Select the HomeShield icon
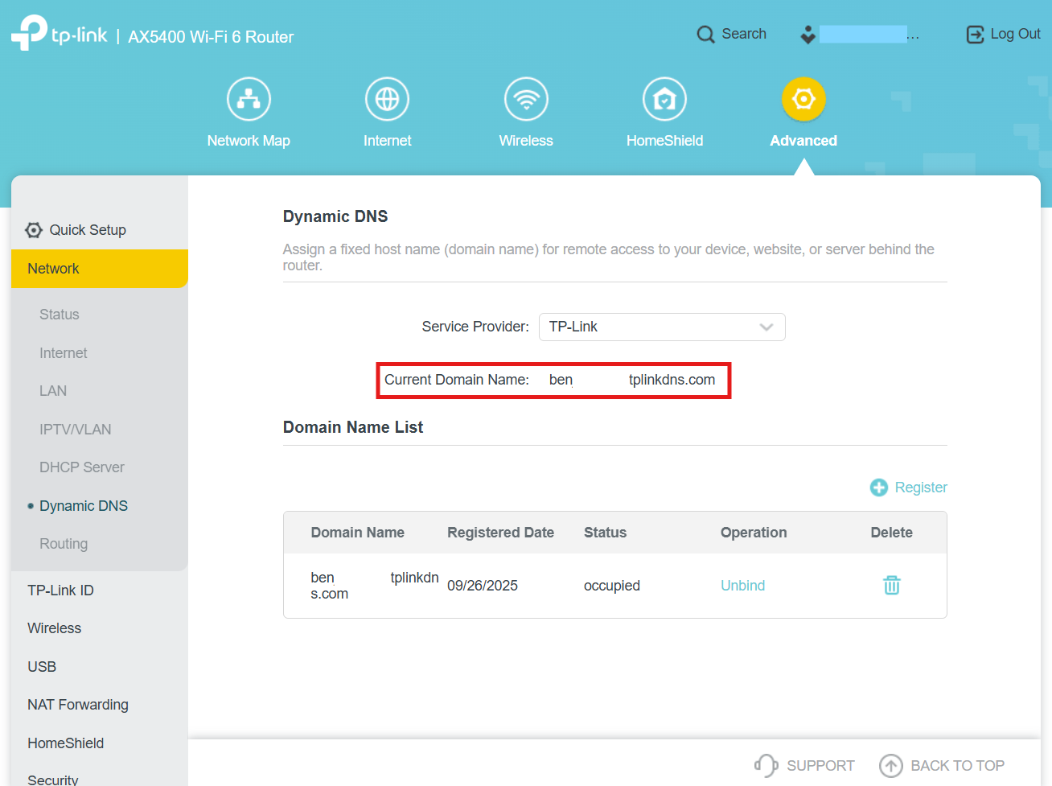This screenshot has height=786, width=1052. click(664, 99)
